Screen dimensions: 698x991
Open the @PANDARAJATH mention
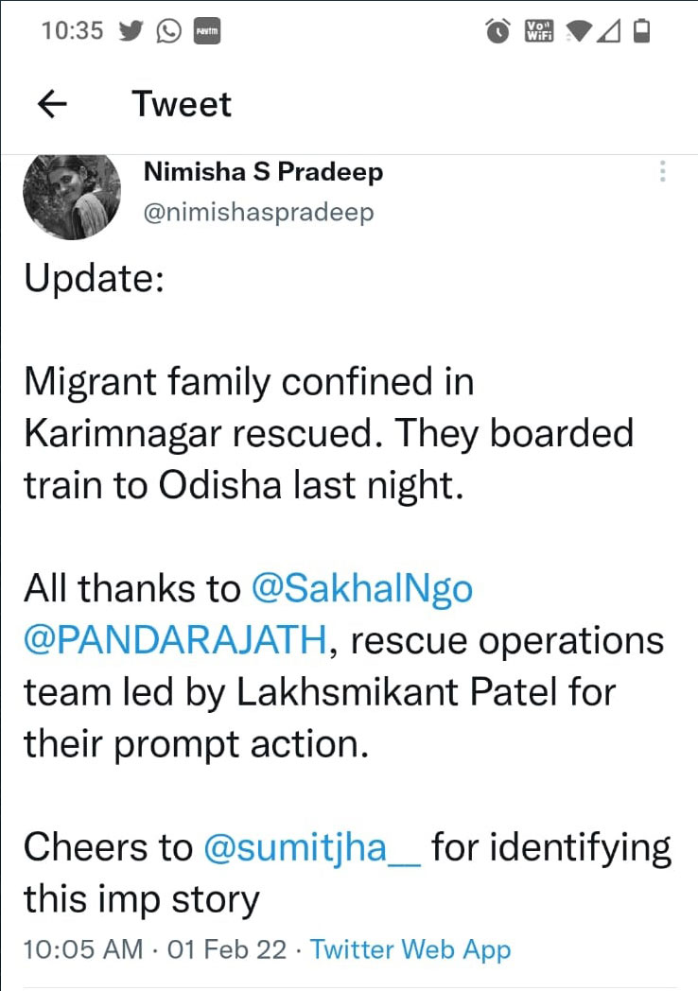click(x=175, y=639)
